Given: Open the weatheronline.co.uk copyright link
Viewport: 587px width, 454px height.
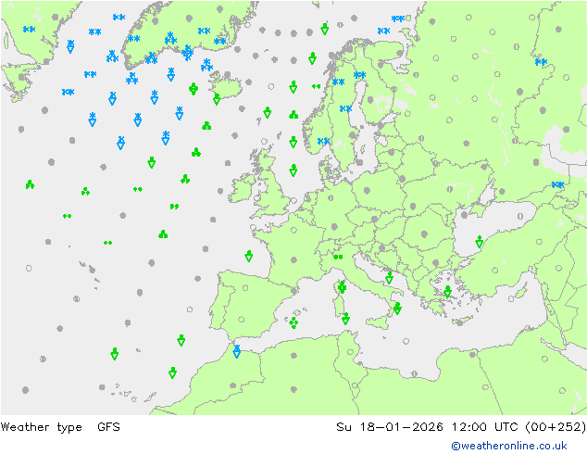Looking at the screenshot, I should pyautogui.click(x=508, y=446).
